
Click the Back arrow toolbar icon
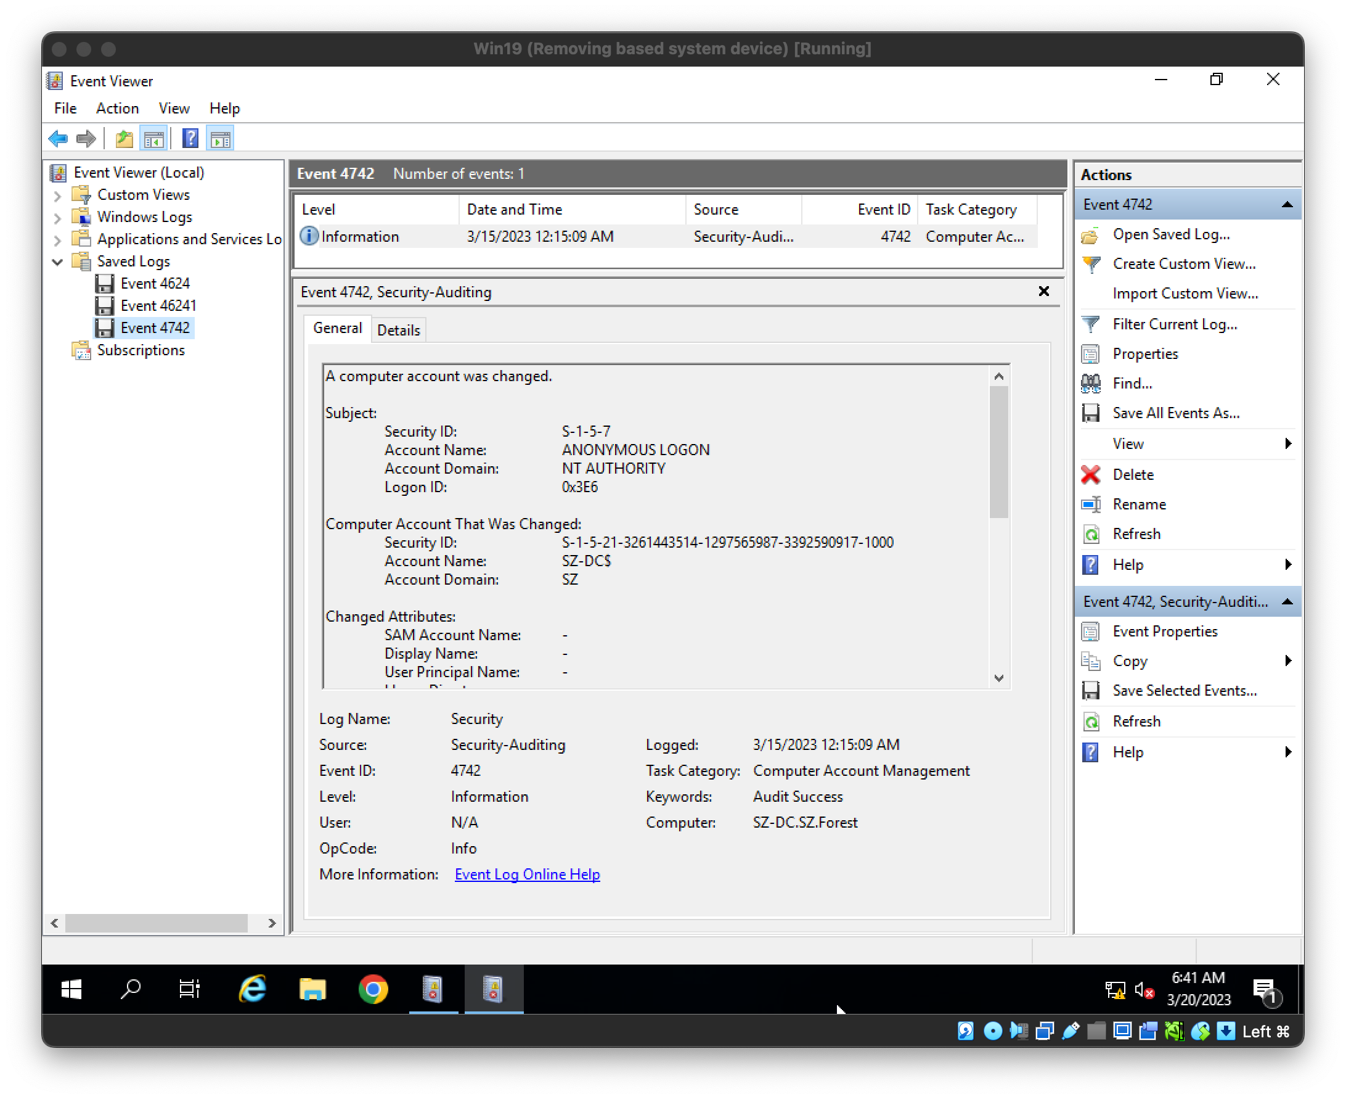click(x=58, y=138)
